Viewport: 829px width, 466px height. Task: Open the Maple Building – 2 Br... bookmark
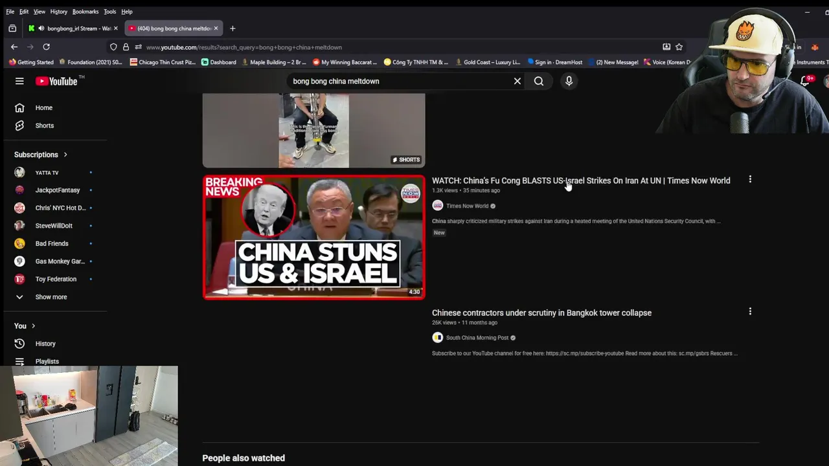click(x=273, y=62)
